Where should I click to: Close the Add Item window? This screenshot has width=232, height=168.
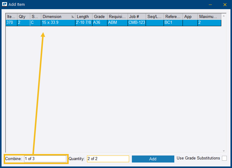pyautogui.click(x=225, y=5)
